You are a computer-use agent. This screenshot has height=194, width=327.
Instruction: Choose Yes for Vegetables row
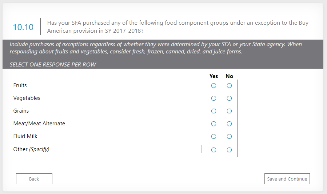[214, 98]
